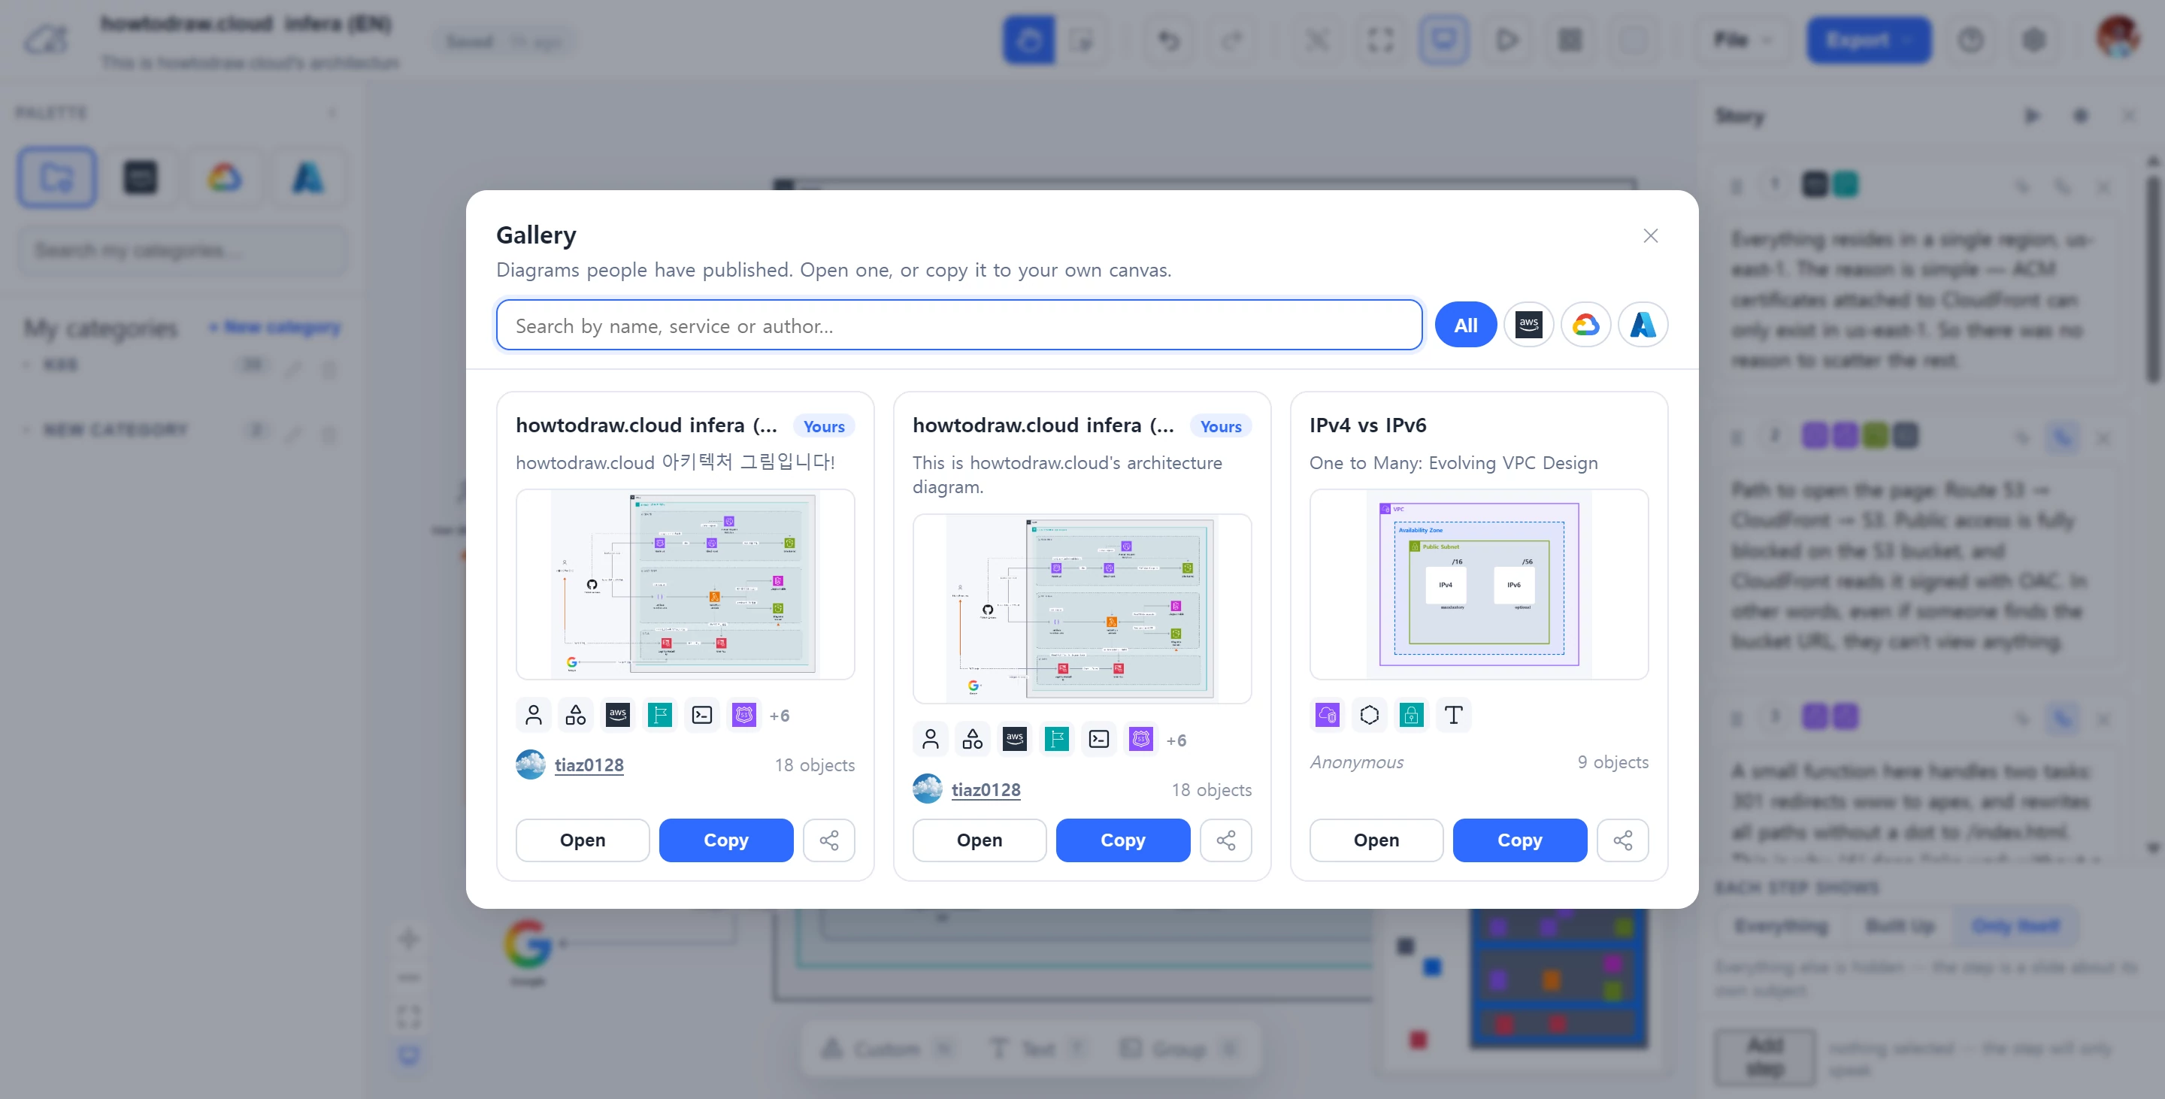Click the IPv4 vs IPv6 thumbnail
This screenshot has height=1099, width=2165.
coord(1479,584)
